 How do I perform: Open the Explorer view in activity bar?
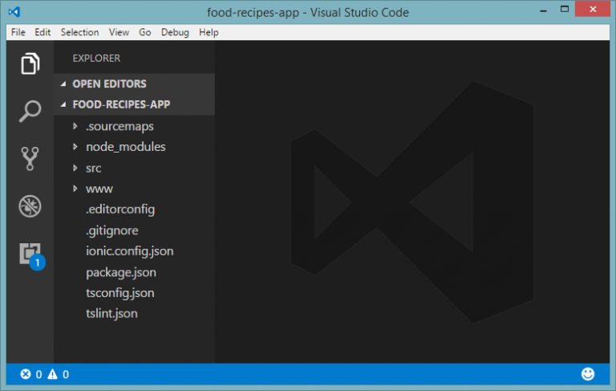click(x=30, y=63)
